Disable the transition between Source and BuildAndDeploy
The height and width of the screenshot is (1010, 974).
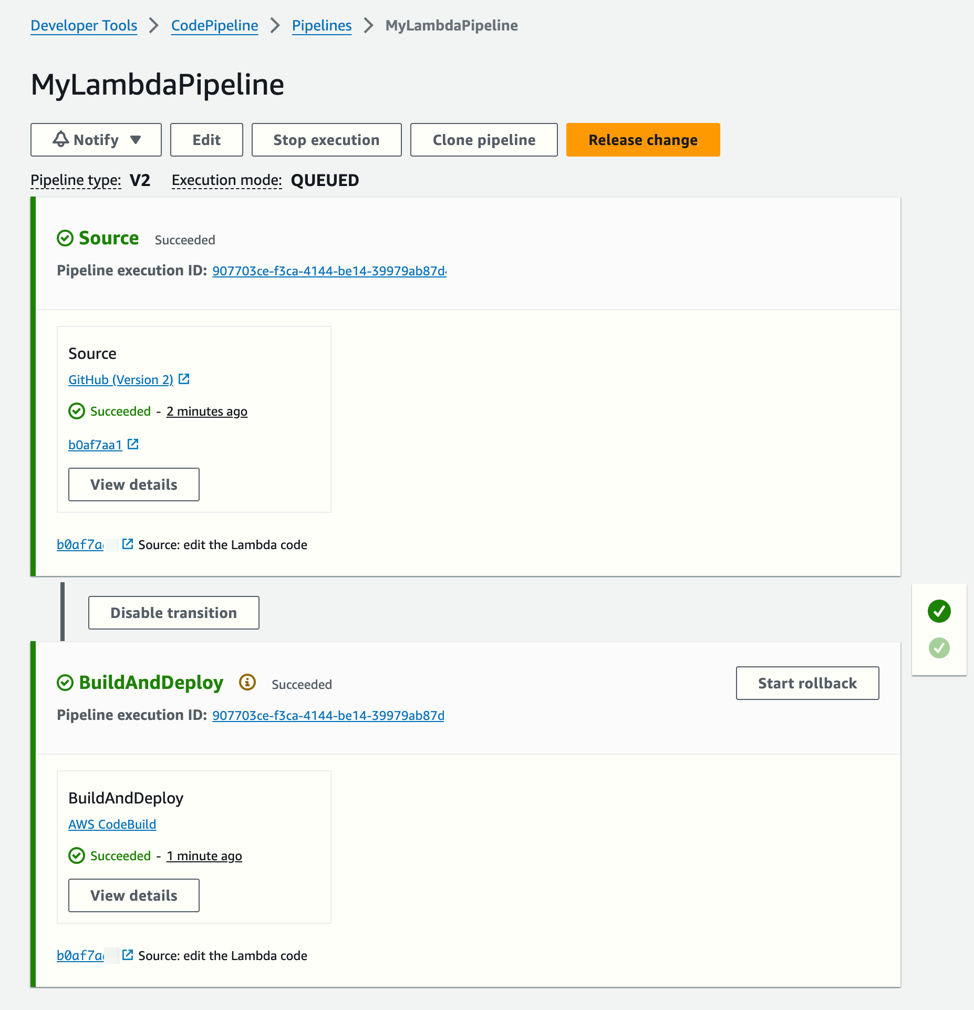[173, 612]
